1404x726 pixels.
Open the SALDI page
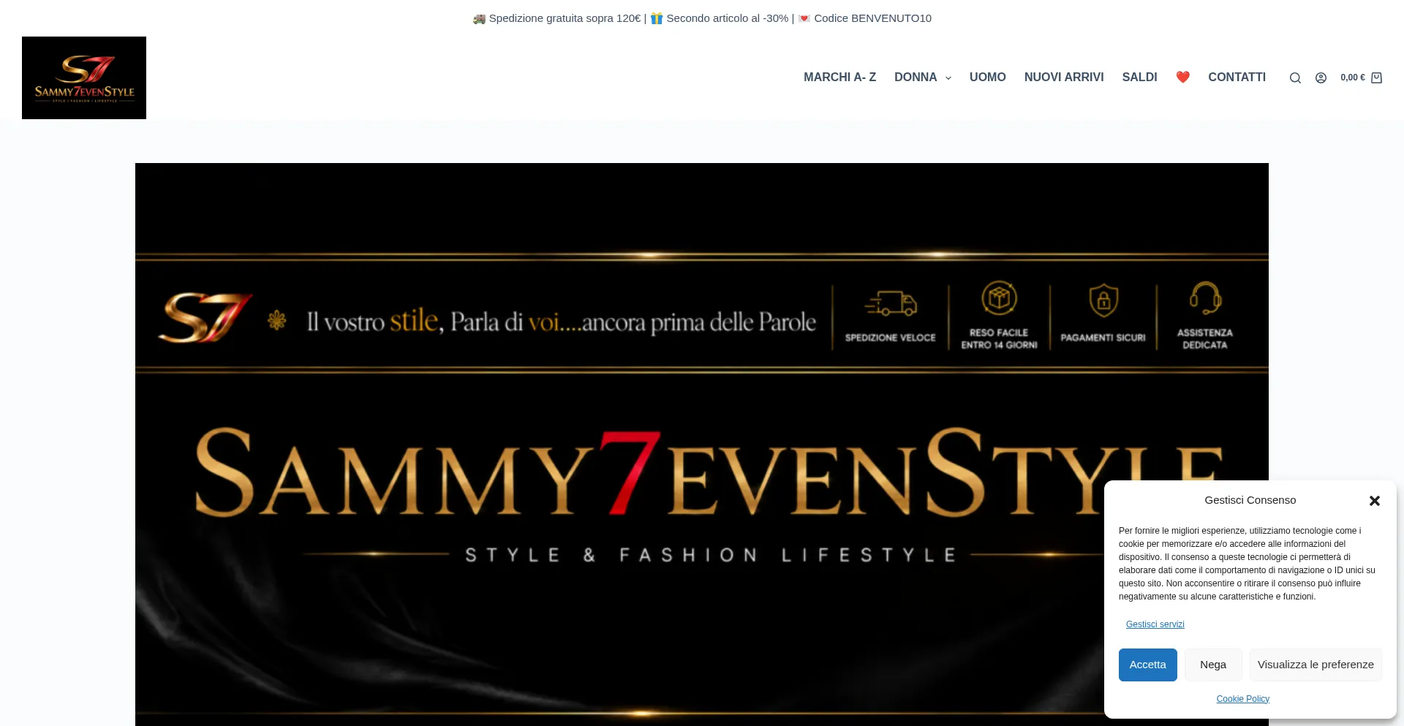[x=1139, y=77]
